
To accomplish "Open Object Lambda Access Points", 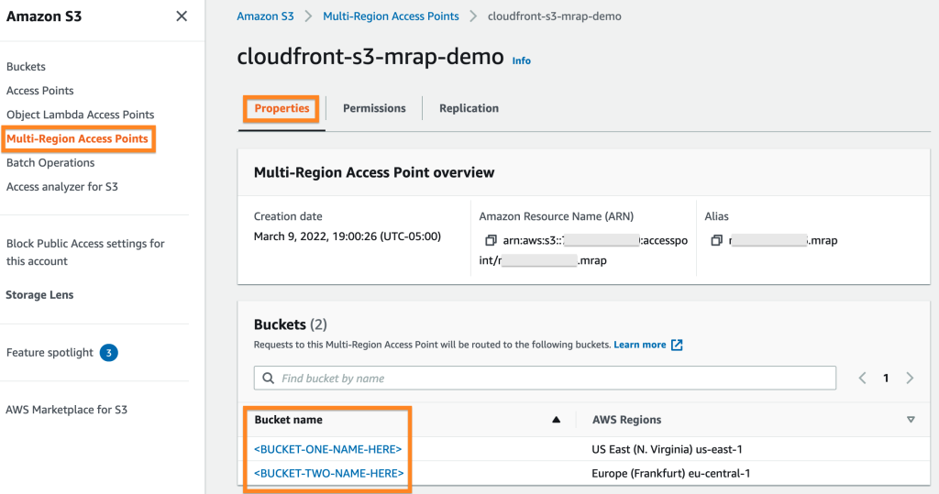I will point(81,115).
